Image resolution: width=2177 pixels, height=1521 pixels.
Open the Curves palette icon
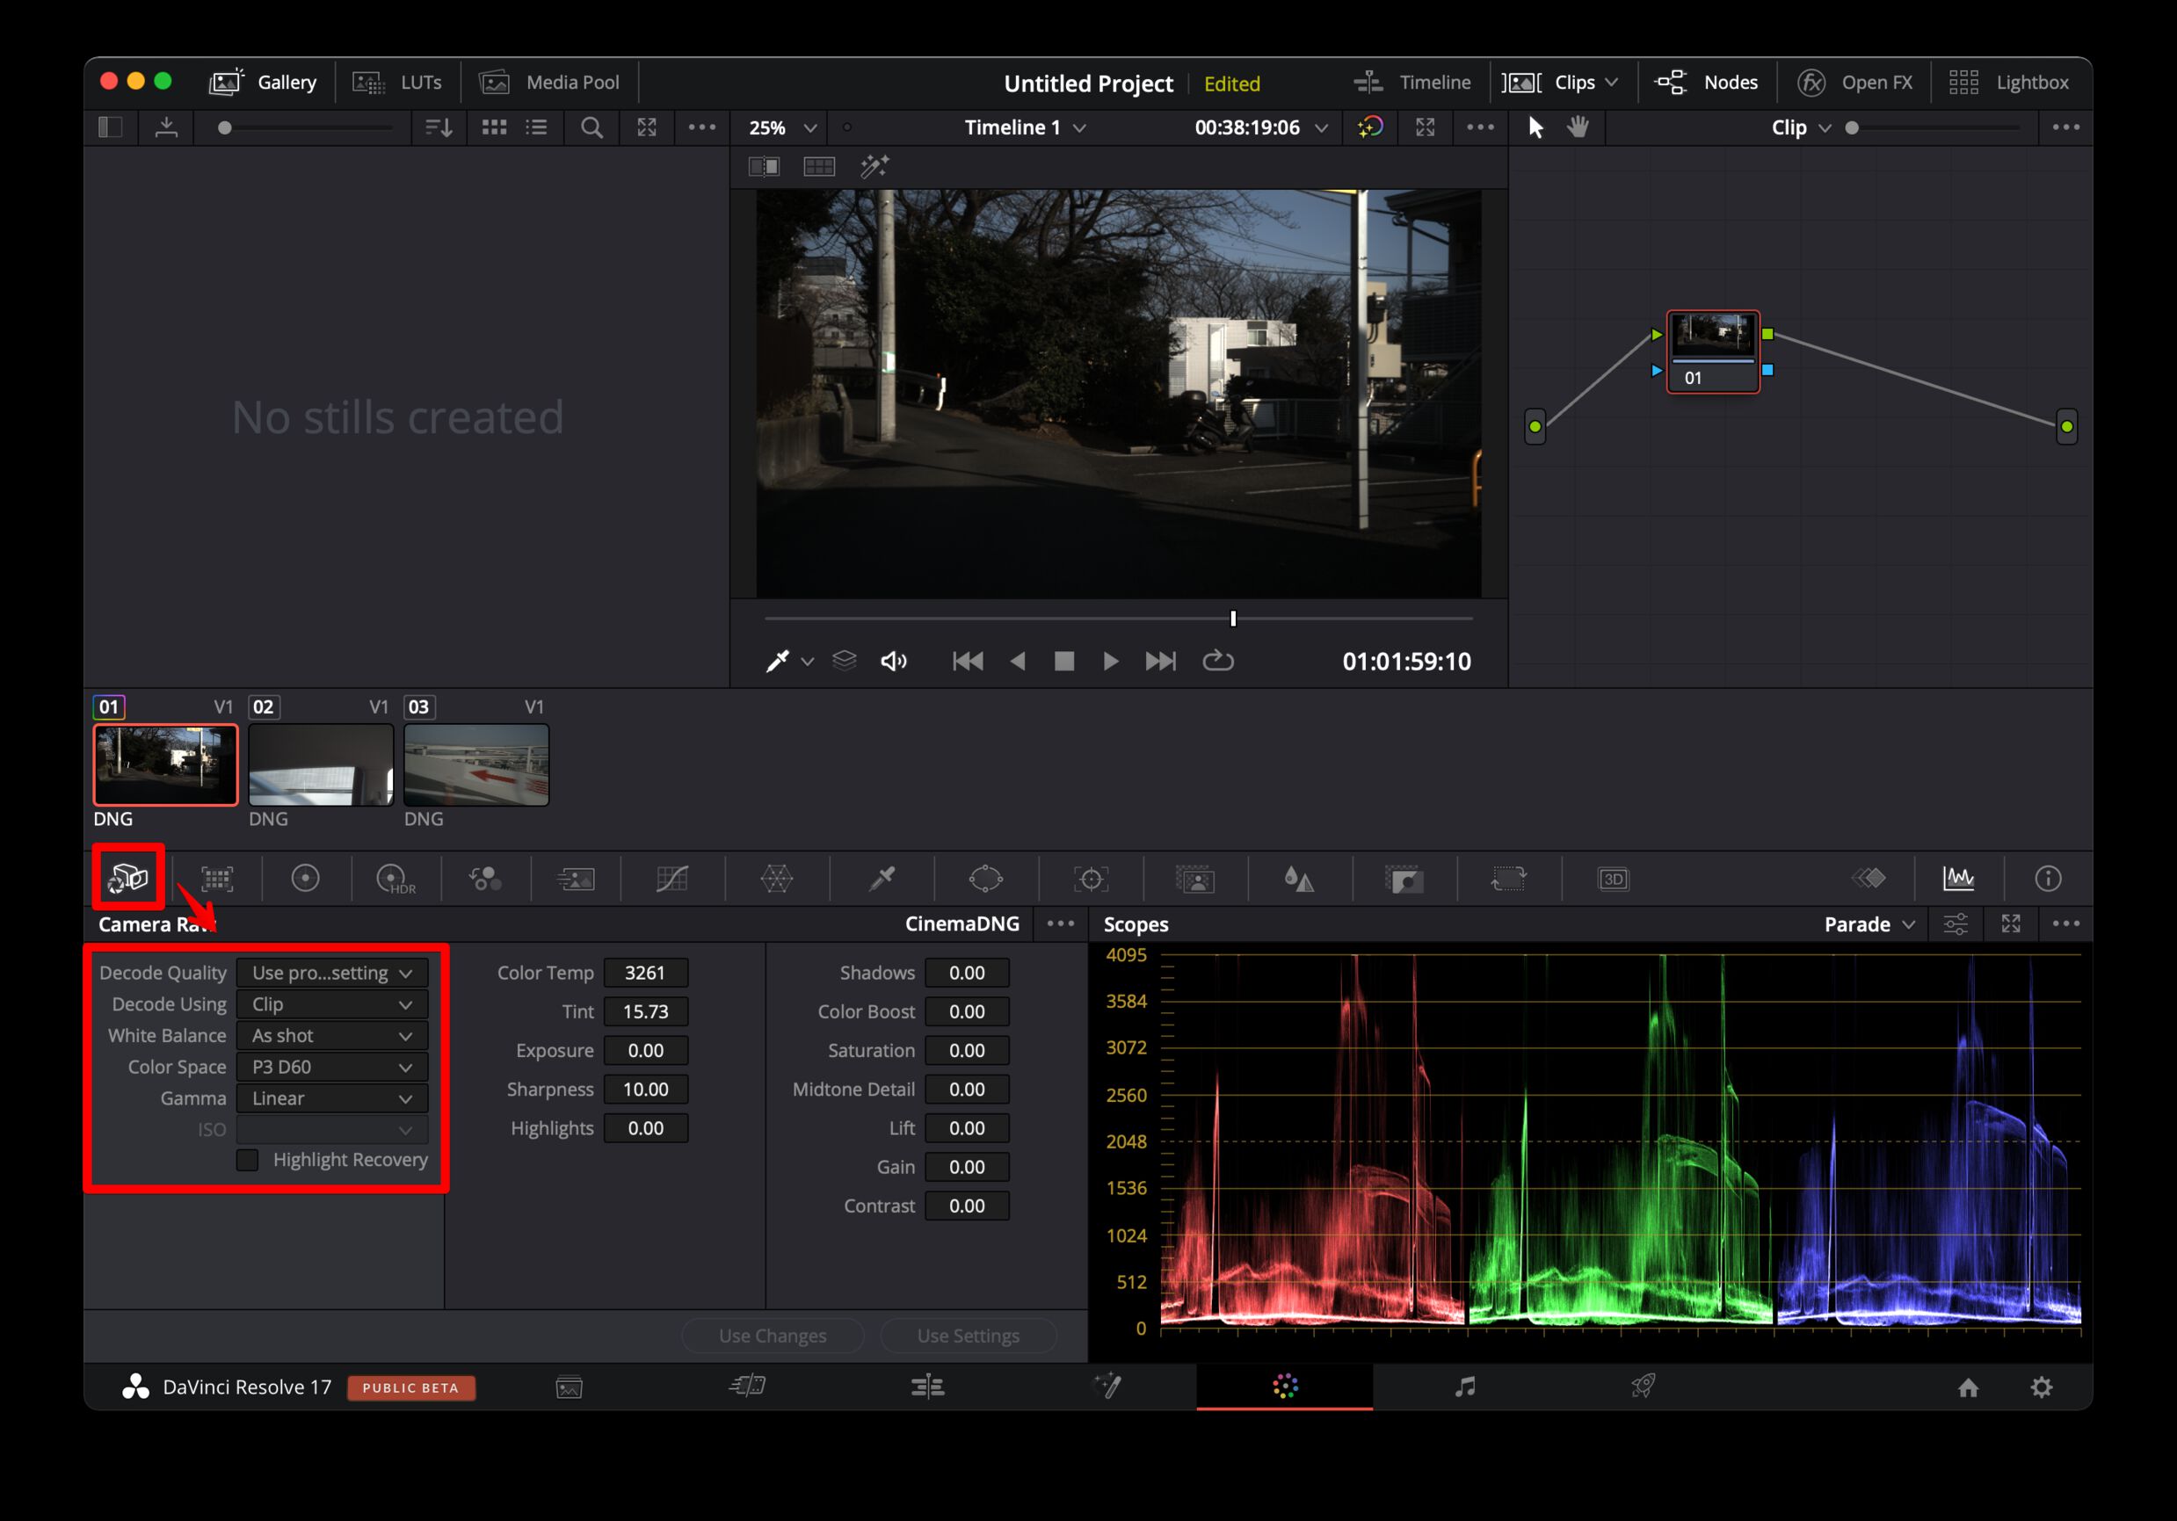pyautogui.click(x=672, y=879)
